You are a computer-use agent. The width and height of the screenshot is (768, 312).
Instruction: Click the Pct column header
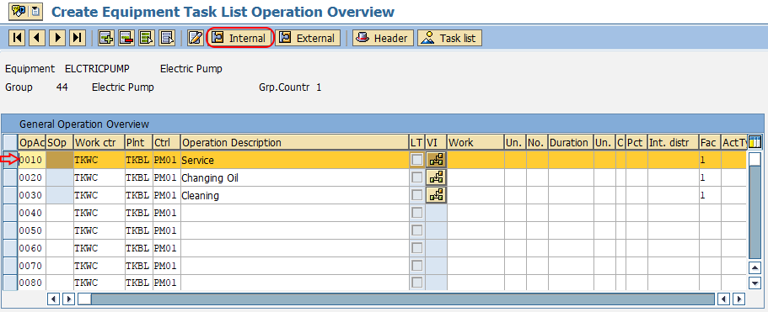[x=636, y=142]
